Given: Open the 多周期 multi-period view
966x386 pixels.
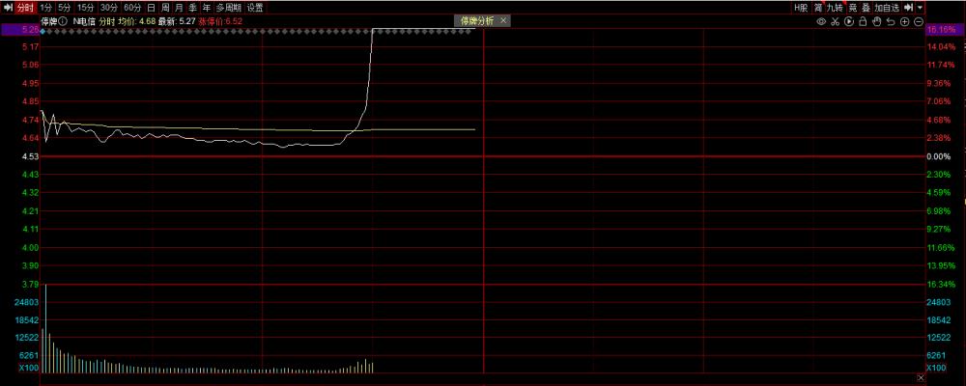Looking at the screenshot, I should point(229,8).
